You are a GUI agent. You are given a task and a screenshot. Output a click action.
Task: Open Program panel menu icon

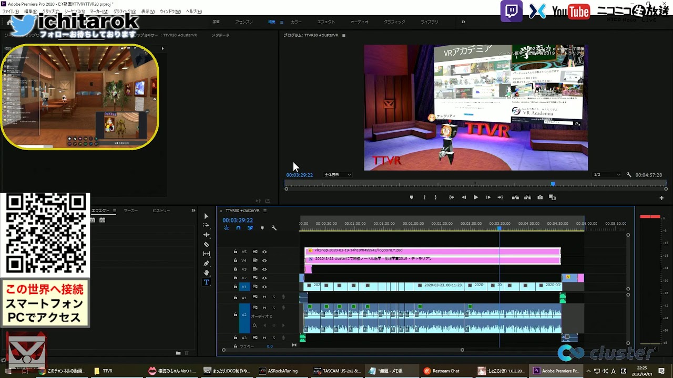(344, 35)
